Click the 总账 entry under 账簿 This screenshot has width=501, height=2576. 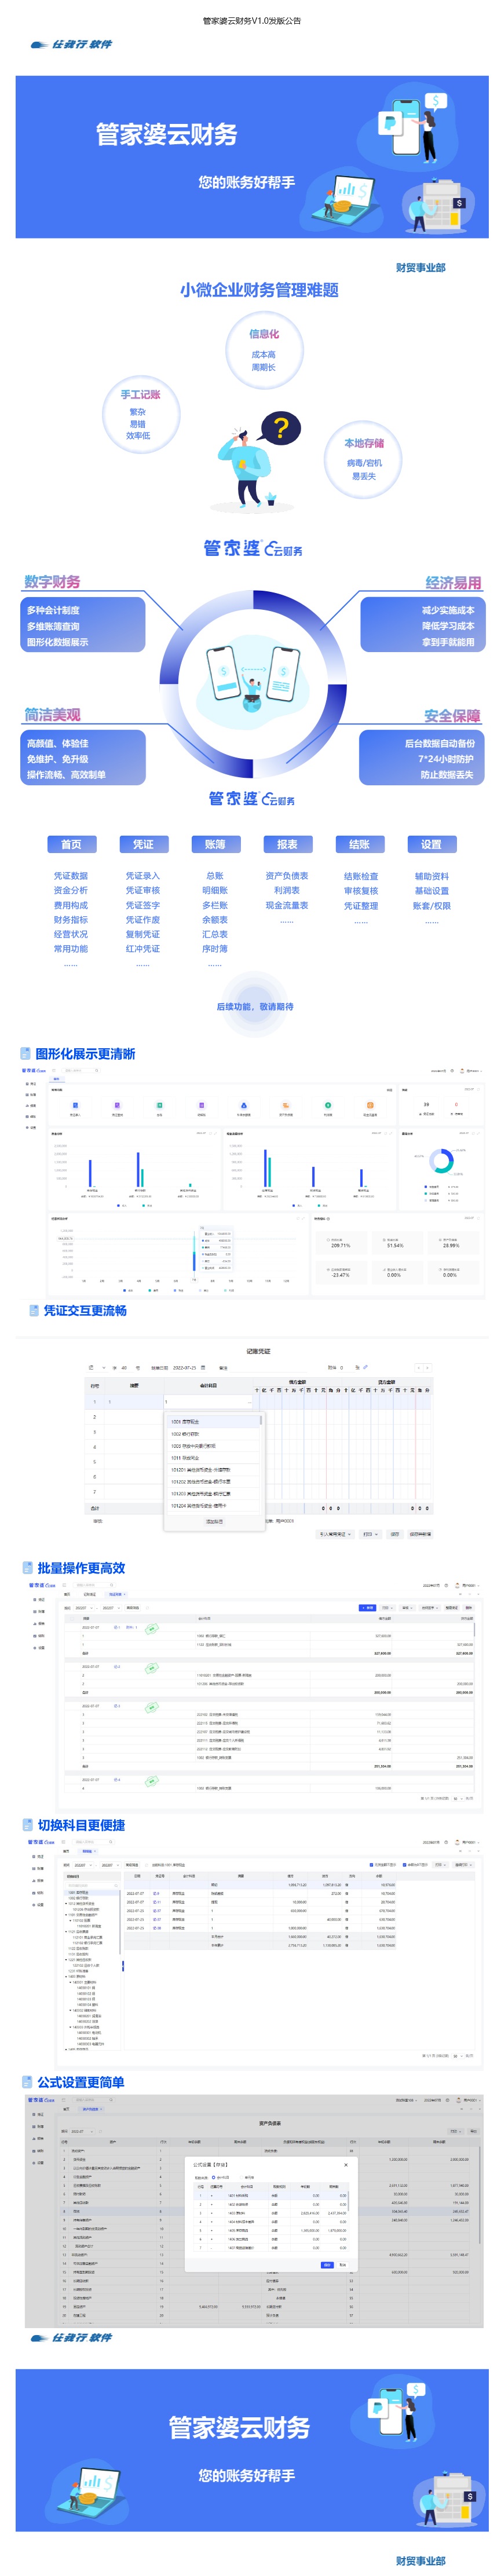[215, 876]
